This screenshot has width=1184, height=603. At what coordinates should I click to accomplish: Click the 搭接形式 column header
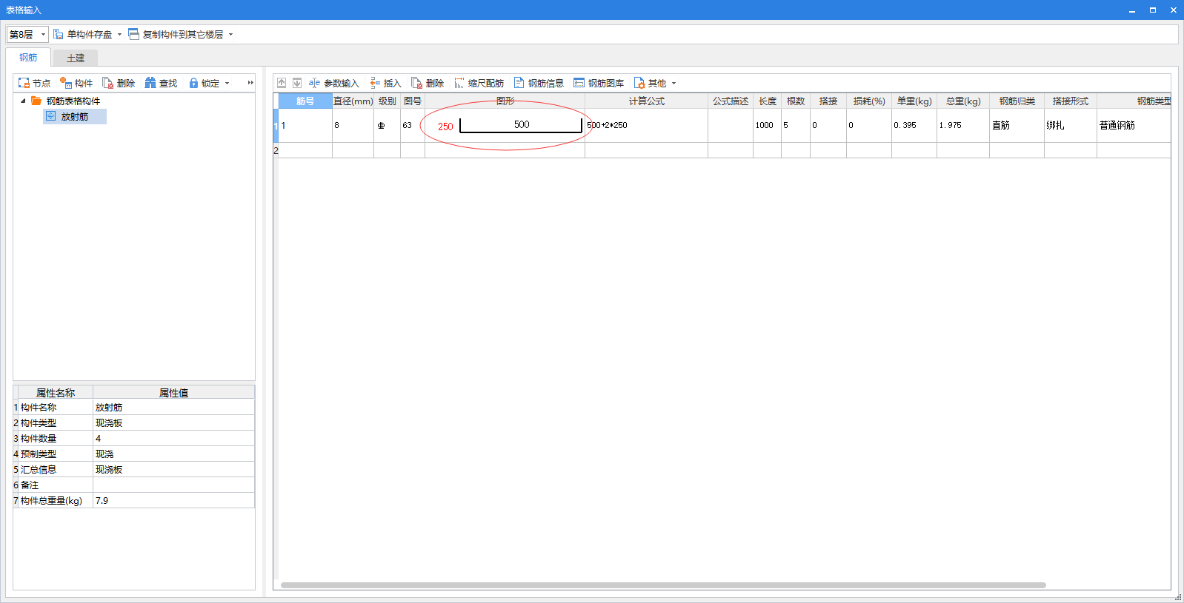[x=1071, y=101]
